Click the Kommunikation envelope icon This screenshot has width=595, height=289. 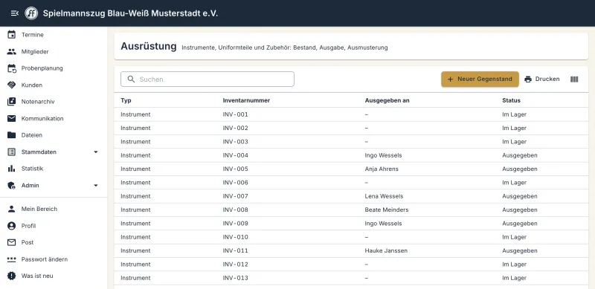12,118
